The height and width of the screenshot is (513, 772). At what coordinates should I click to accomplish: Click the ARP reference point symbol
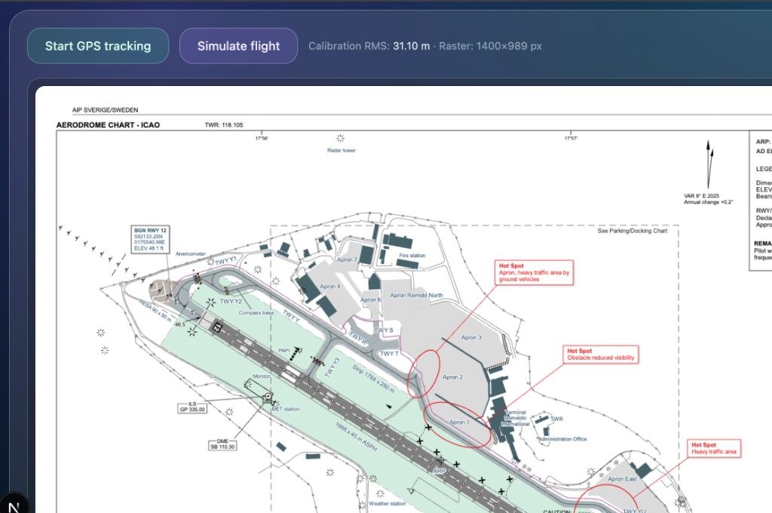441,461
